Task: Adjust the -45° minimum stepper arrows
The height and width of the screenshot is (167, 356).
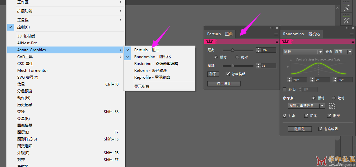Action: [289, 80]
